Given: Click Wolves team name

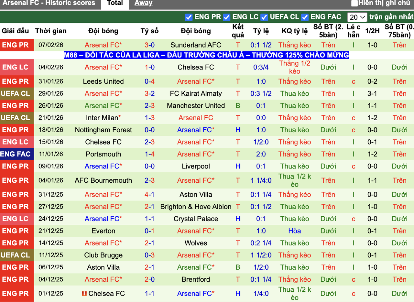Looking at the screenshot, I should (196, 243).
